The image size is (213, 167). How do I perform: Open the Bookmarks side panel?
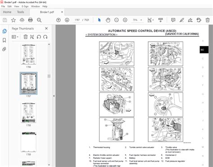click(x=4, y=40)
